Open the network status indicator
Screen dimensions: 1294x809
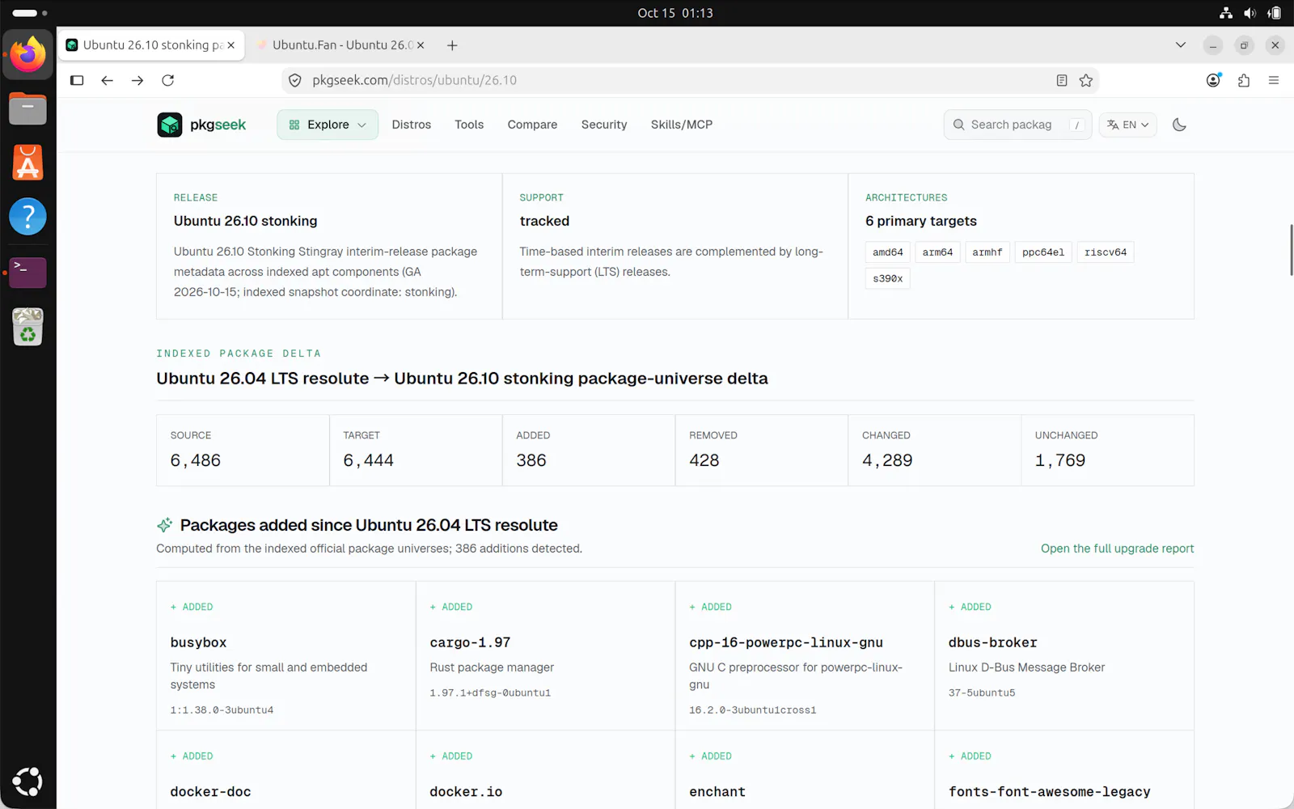1226,13
